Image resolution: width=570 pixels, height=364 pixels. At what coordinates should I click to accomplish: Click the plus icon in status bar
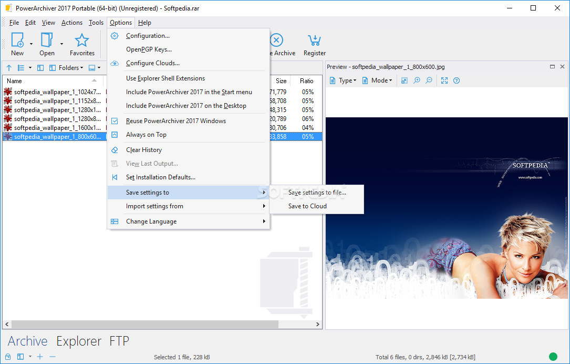[x=40, y=357]
